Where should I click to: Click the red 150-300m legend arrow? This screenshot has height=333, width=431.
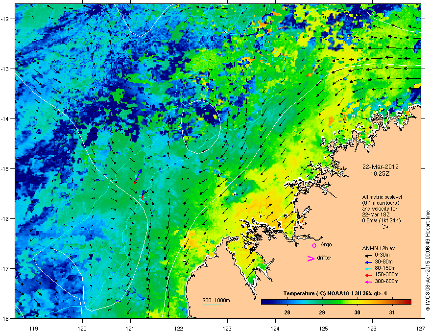[369, 275]
